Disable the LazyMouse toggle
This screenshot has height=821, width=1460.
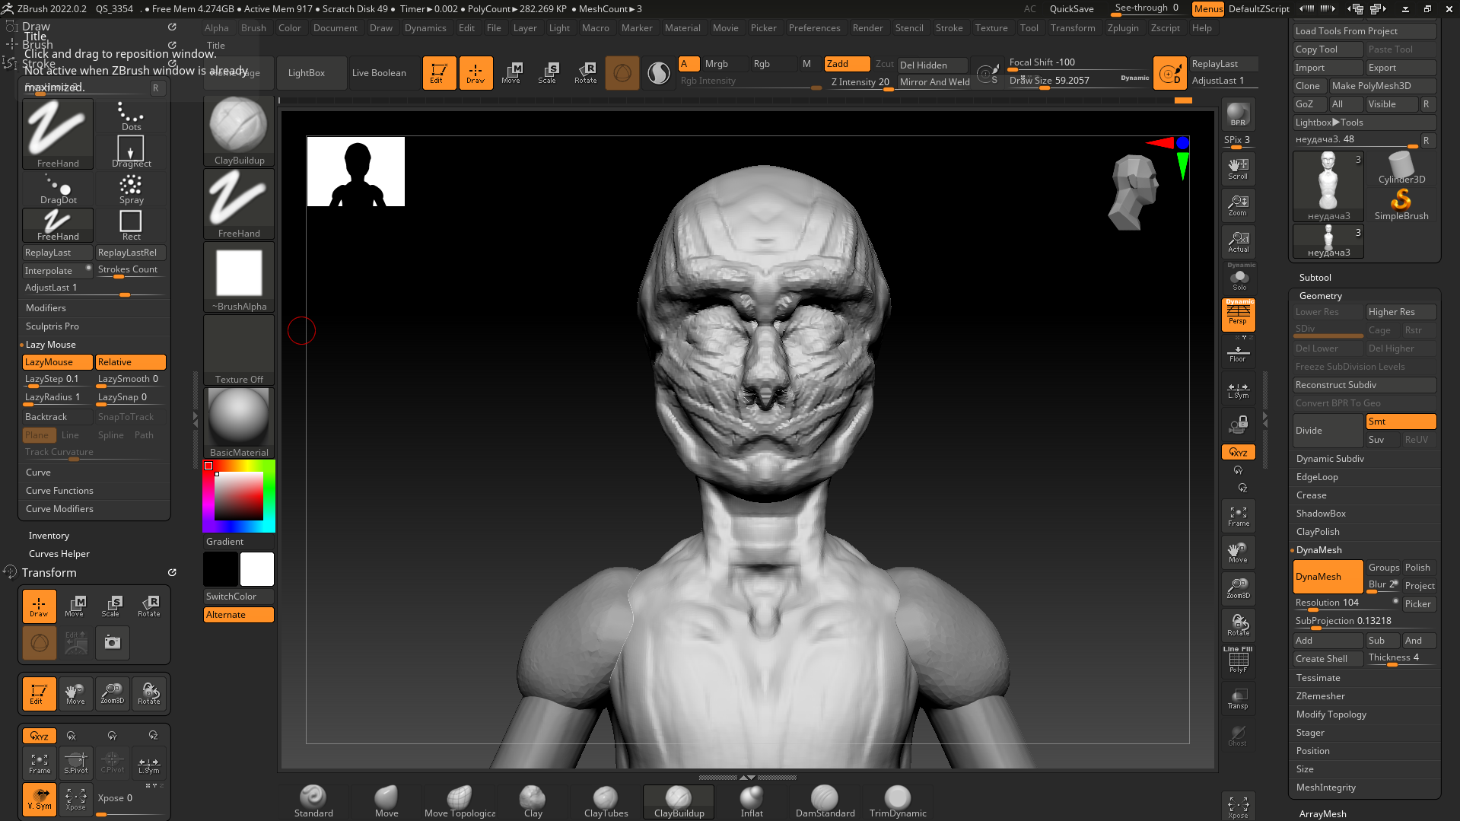pos(57,362)
